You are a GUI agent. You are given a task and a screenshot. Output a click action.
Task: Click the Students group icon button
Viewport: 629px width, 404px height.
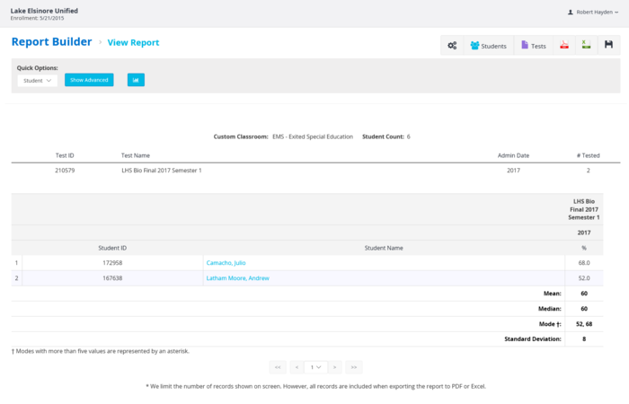pos(488,46)
